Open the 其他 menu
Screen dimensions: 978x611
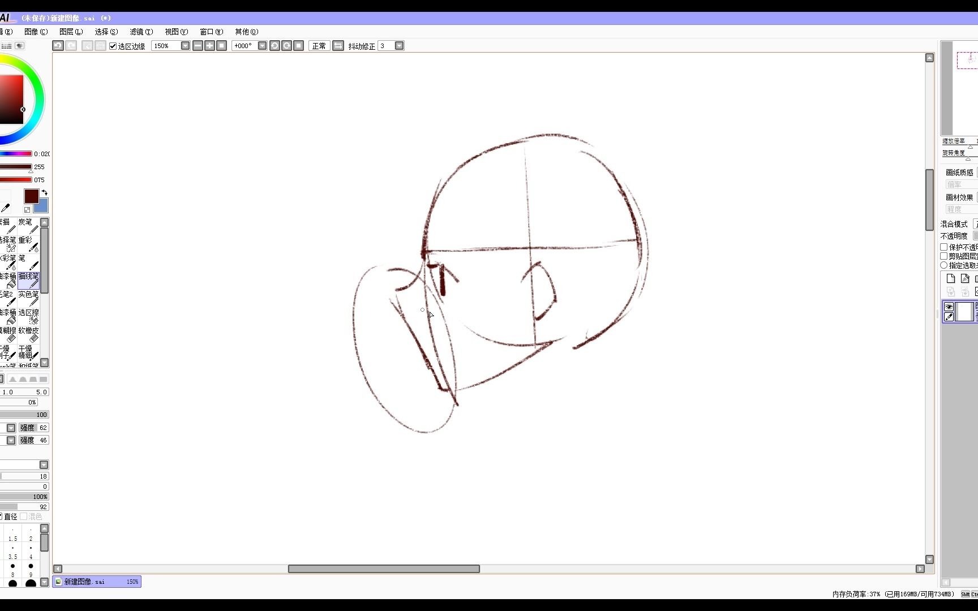(246, 32)
